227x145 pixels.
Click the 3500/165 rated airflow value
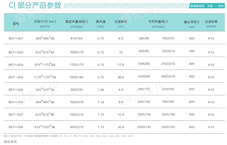(77, 77)
